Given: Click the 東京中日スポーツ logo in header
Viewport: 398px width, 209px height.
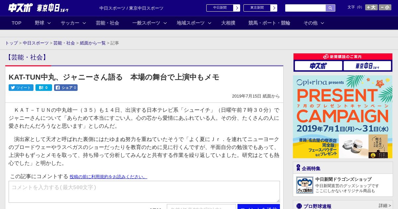Looking at the screenshot, I should coord(53,8).
